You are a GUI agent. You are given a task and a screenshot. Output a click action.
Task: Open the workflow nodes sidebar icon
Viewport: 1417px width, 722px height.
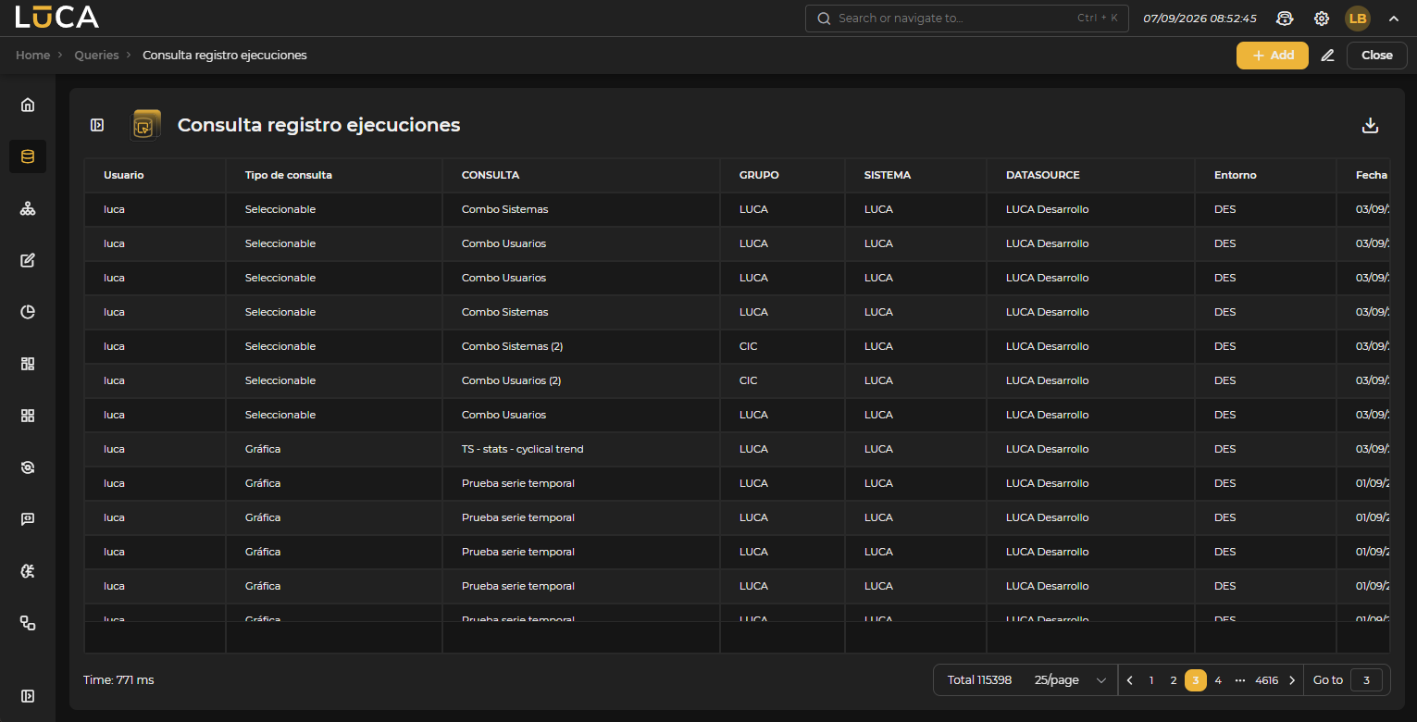click(28, 623)
